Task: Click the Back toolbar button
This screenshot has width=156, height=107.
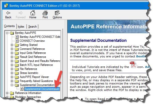Action: [x=8, y=15]
